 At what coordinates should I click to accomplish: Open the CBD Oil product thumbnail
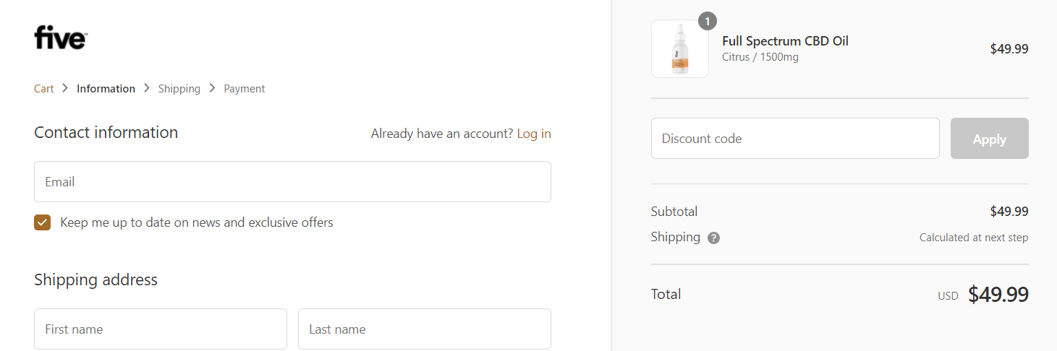pyautogui.click(x=680, y=48)
